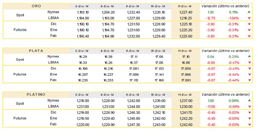Click red down arrow in ORO LBMA row

[x=249, y=18]
